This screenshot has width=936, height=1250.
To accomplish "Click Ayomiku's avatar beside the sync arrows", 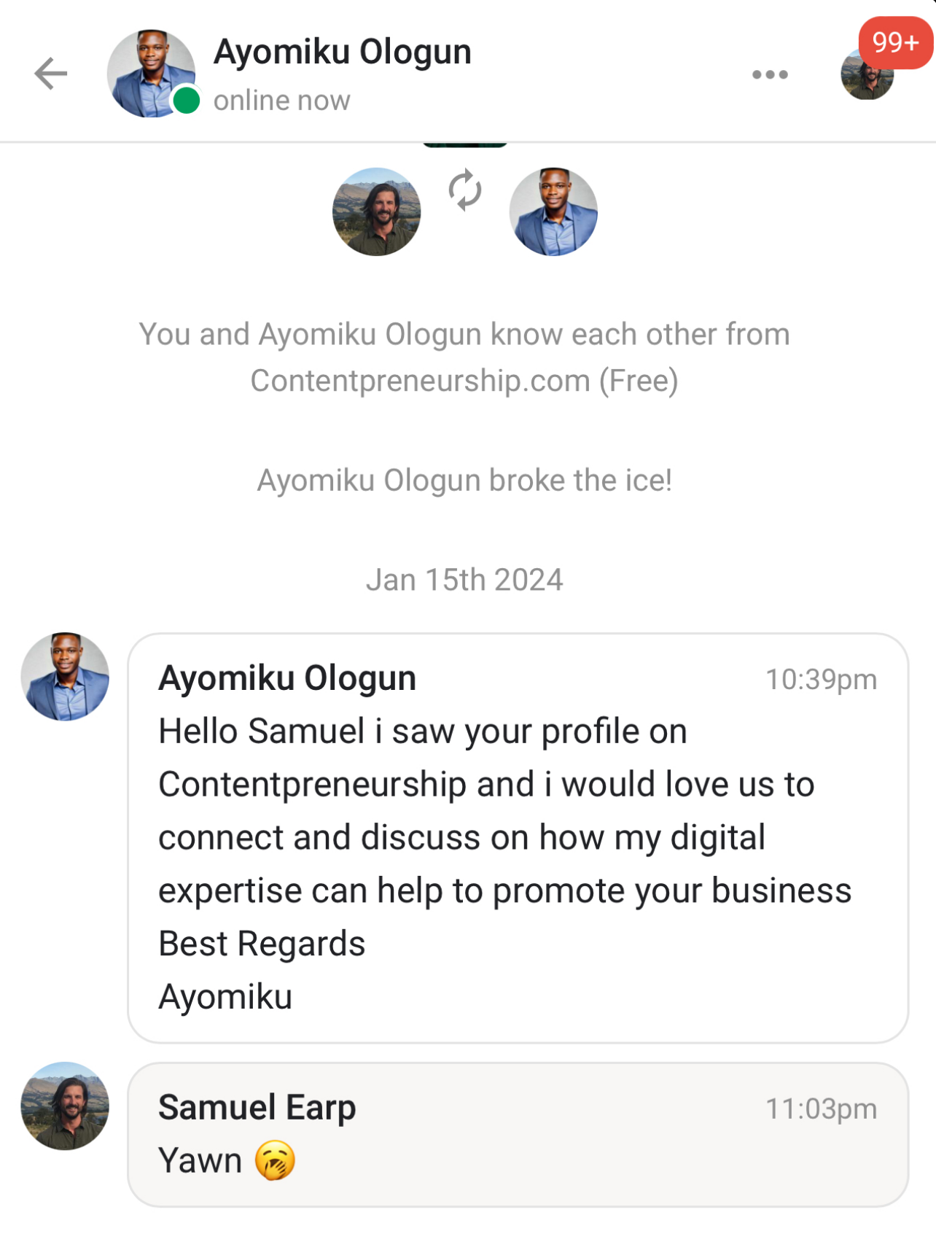I will [553, 212].
